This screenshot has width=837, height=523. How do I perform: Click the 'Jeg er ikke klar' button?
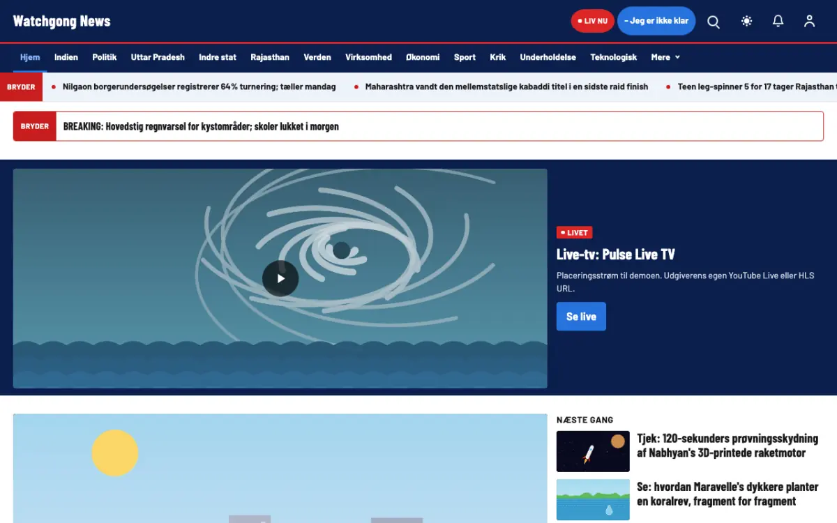pos(656,21)
